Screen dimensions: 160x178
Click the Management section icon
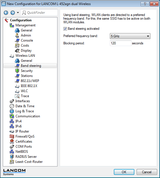coord(12,25)
